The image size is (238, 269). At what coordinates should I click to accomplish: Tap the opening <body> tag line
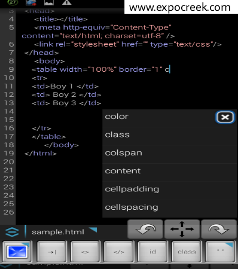(x=50, y=61)
